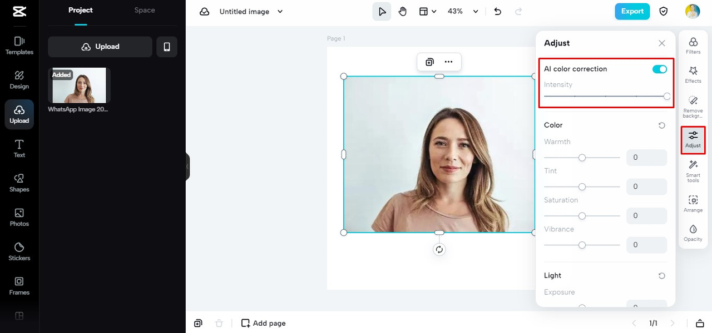Reset the Color adjustments

click(x=662, y=125)
